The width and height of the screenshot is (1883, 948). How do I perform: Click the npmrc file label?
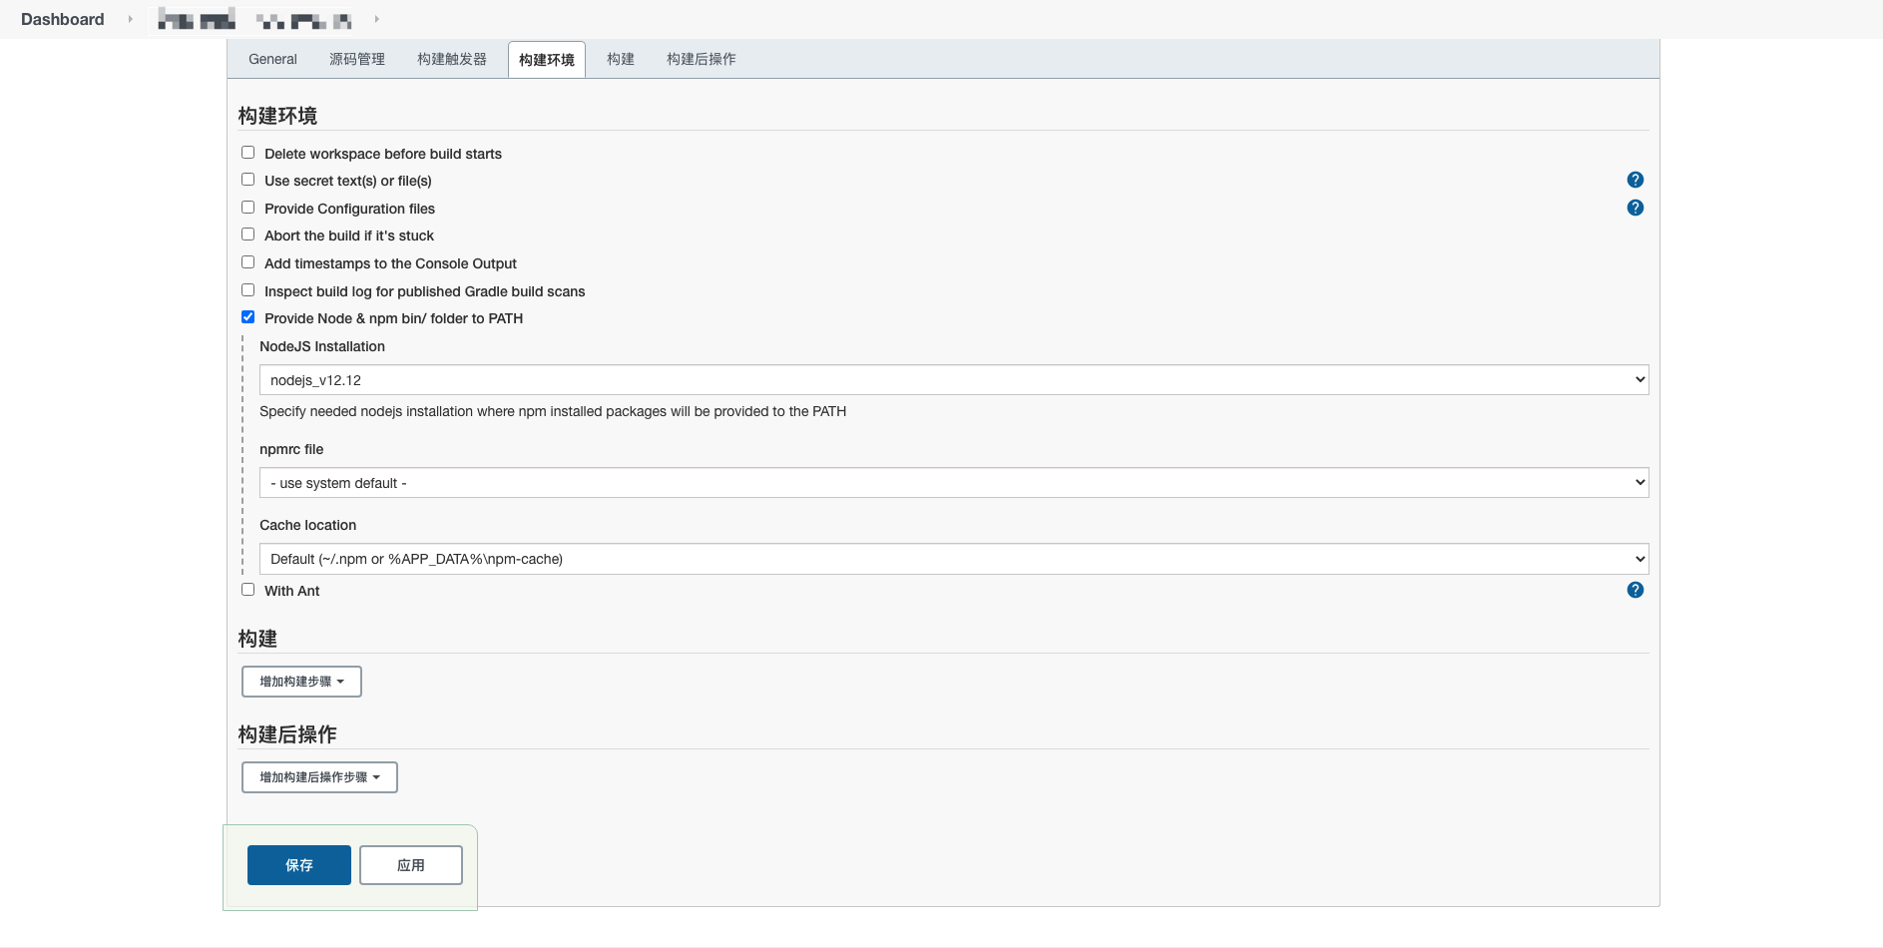291,449
